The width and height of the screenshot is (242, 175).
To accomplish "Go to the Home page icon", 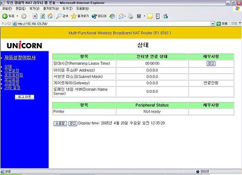I will [50, 16].
